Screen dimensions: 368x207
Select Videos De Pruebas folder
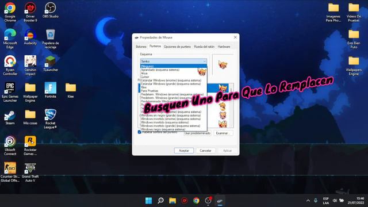(354, 12)
